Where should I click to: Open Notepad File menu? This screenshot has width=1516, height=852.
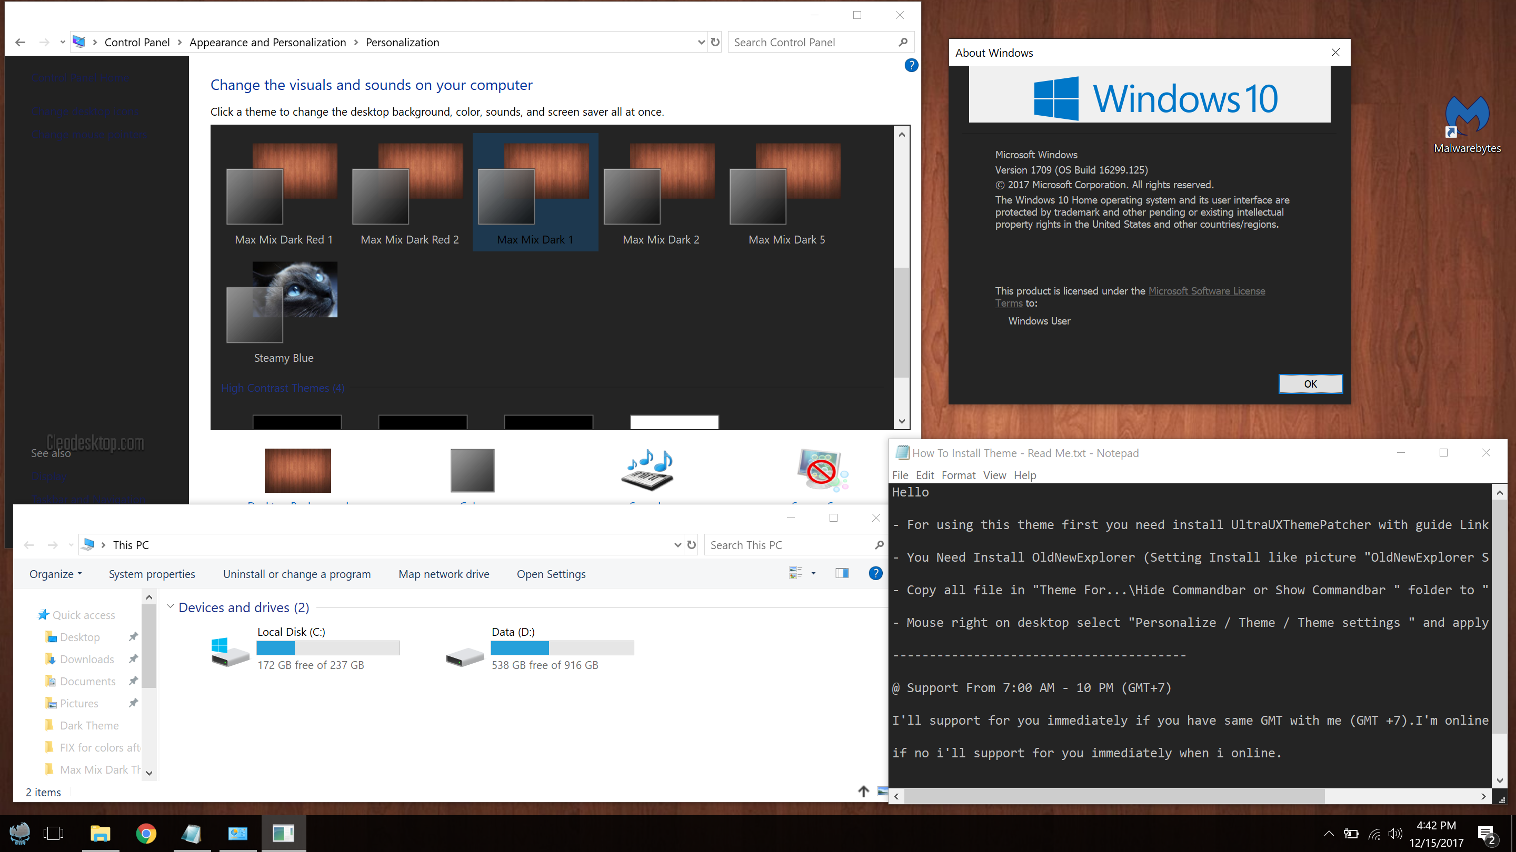pos(900,475)
